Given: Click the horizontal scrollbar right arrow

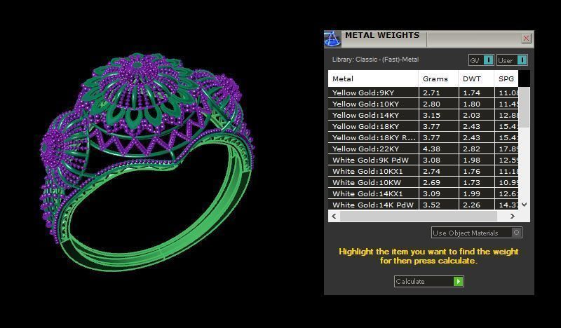Looking at the screenshot, I should pos(513,216).
